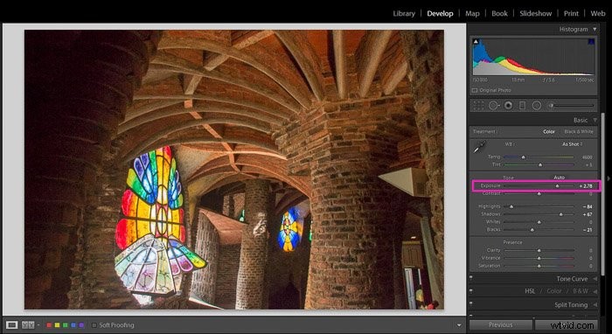The image size is (612, 334).
Task: Click the Blacks slider handle
Action: coord(532,230)
